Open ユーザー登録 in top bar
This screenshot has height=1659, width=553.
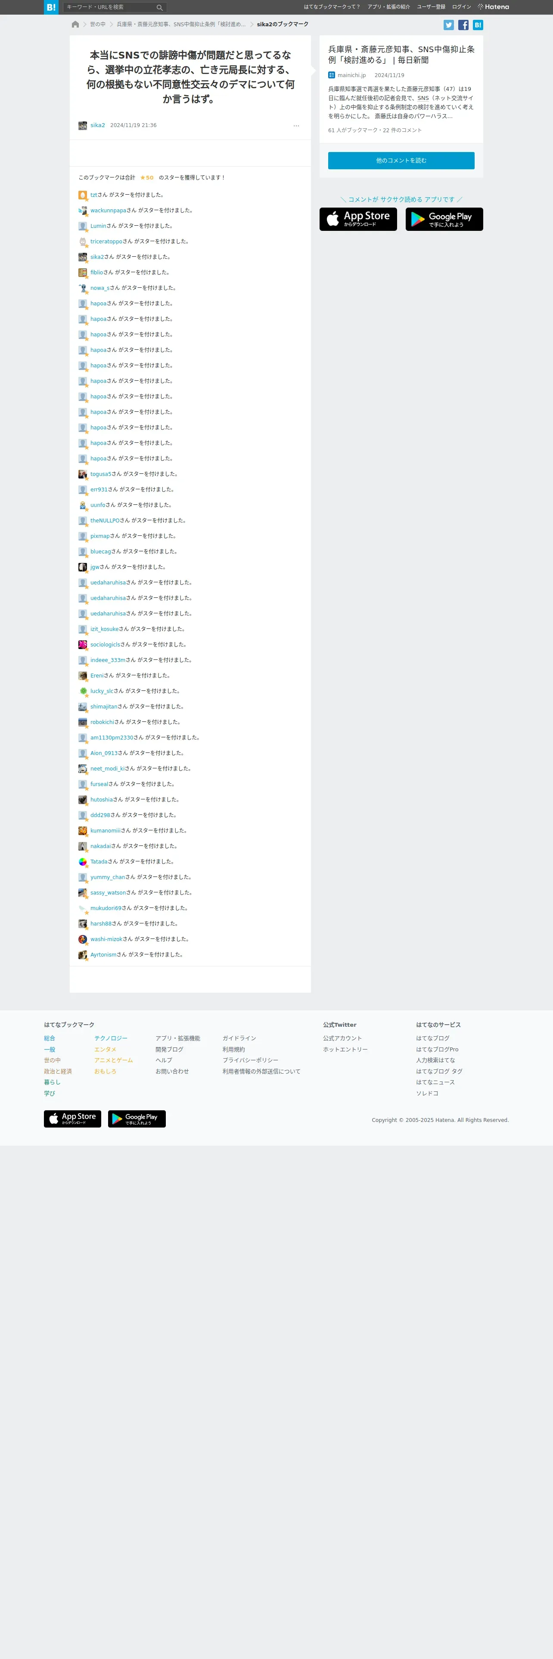pyautogui.click(x=431, y=7)
